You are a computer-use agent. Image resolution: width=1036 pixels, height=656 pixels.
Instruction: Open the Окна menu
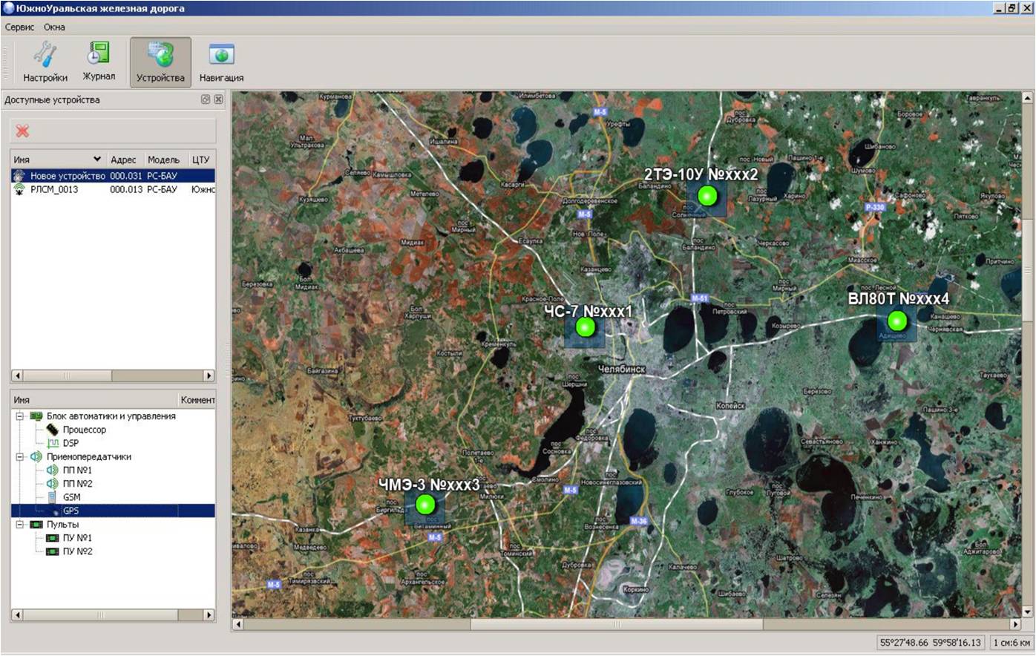pyautogui.click(x=54, y=27)
